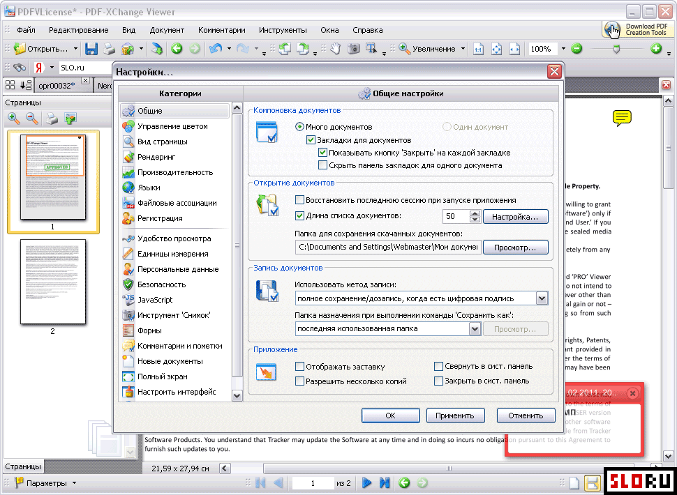Open the Документ menu

pyautogui.click(x=167, y=30)
